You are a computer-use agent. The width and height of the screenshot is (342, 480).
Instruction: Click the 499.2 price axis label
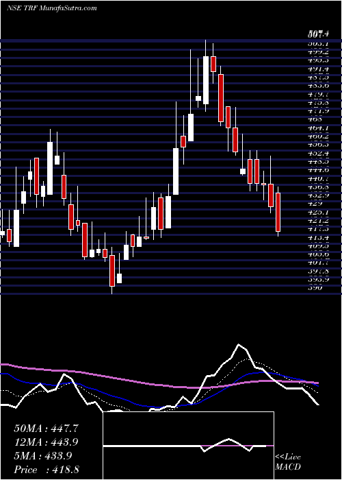click(x=319, y=52)
